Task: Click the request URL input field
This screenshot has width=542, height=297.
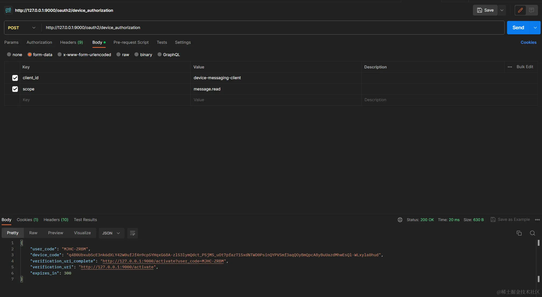Action: [269, 28]
